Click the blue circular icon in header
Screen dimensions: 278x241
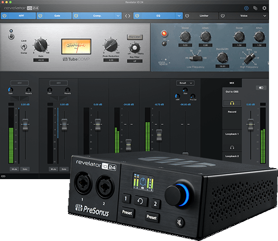point(246,8)
